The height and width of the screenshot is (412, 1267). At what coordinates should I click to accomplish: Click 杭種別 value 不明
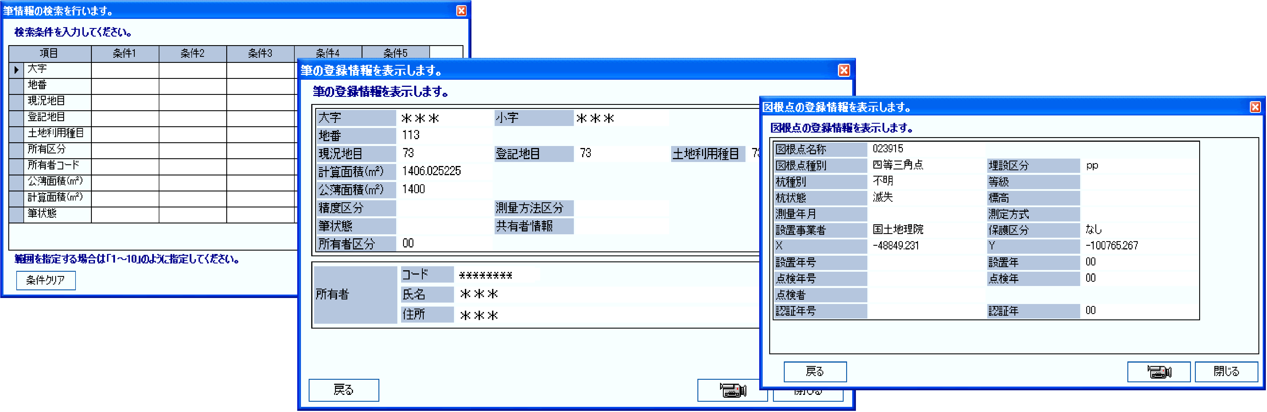point(883,181)
